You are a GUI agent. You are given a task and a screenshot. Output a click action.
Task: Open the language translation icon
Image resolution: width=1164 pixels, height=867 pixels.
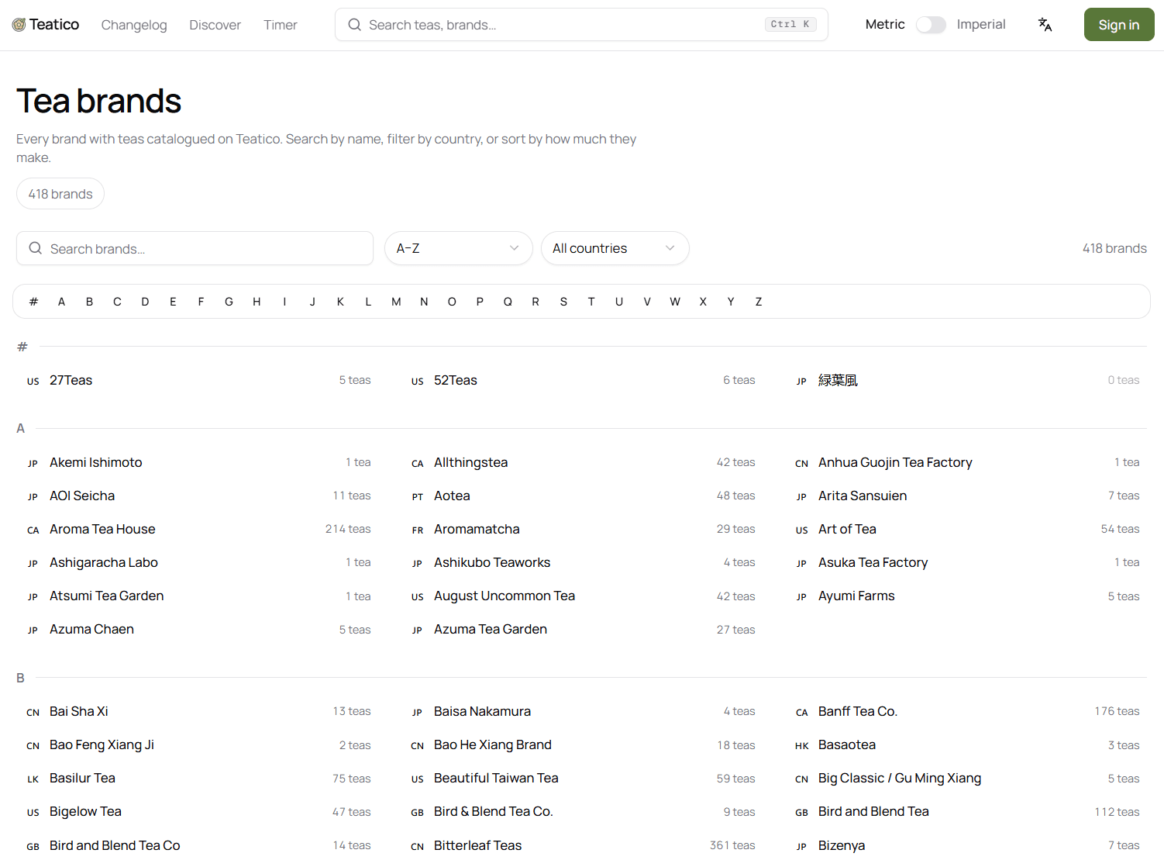click(x=1045, y=25)
